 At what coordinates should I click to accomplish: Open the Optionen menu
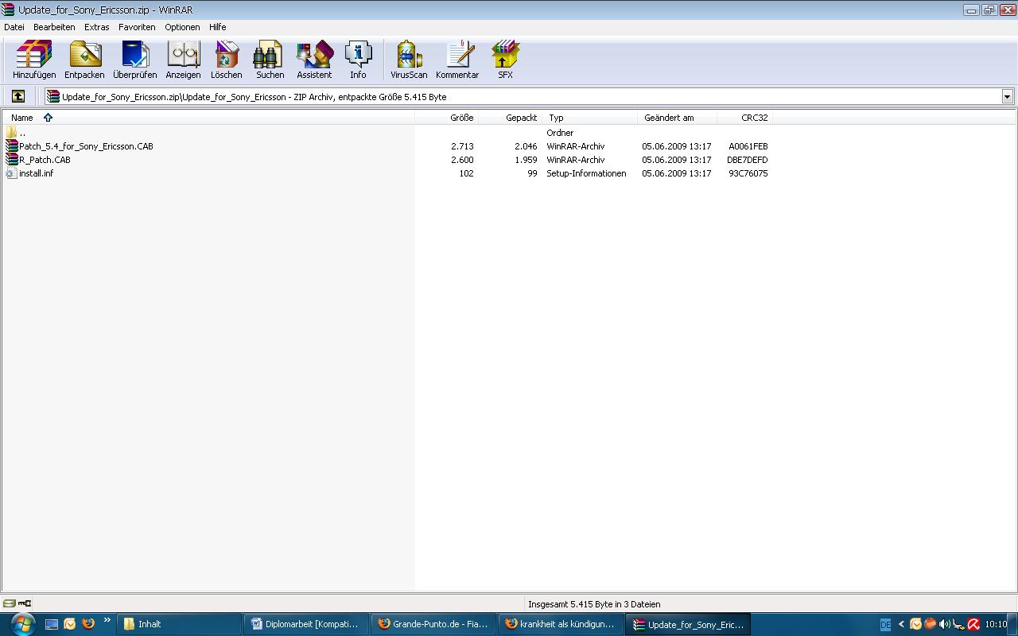click(182, 27)
